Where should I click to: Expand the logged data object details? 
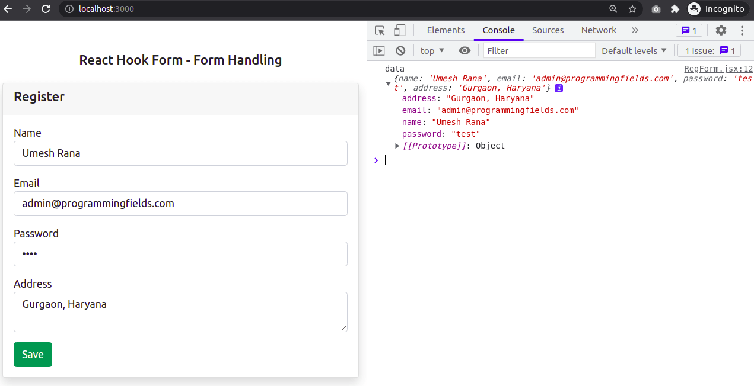pyautogui.click(x=389, y=83)
